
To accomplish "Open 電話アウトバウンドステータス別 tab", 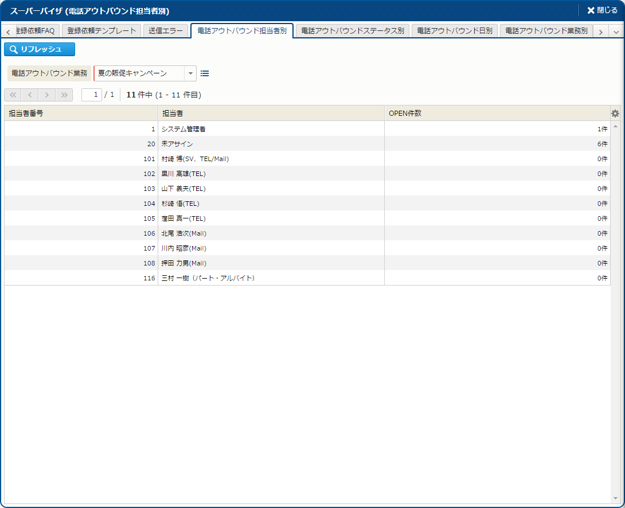I will [x=352, y=31].
